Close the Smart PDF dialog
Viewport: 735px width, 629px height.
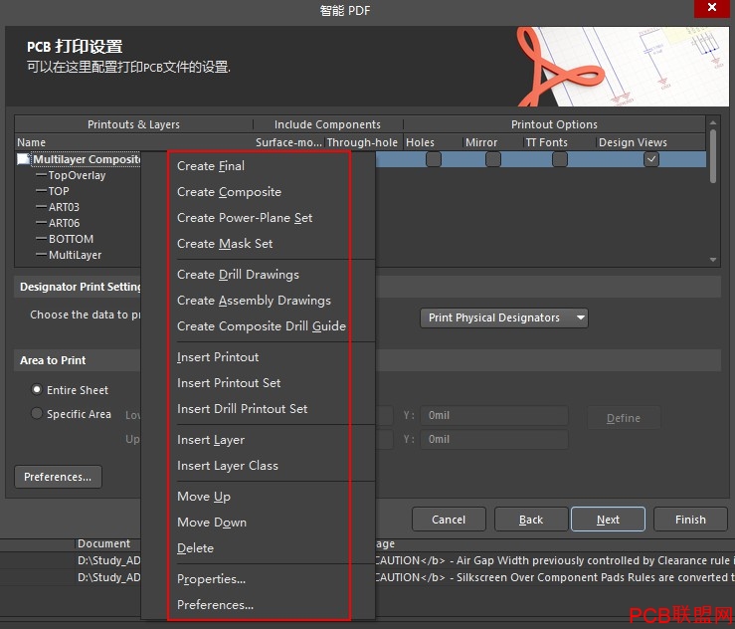click(711, 8)
